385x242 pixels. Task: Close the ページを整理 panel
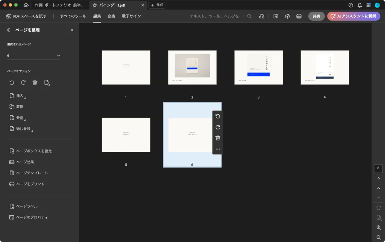tap(72, 30)
